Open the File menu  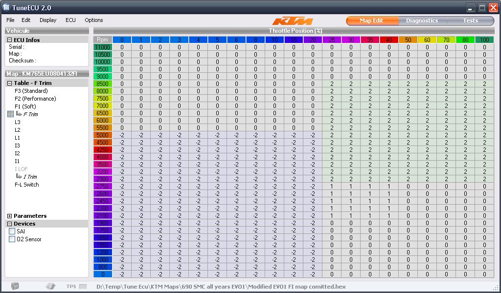(10, 20)
